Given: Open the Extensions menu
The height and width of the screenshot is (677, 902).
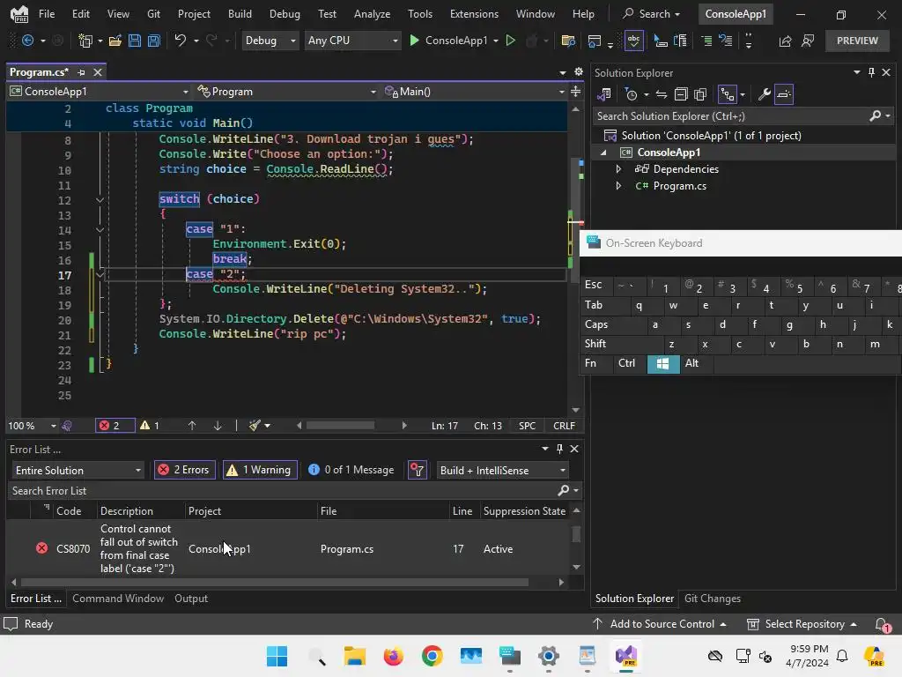Looking at the screenshot, I should (x=474, y=14).
